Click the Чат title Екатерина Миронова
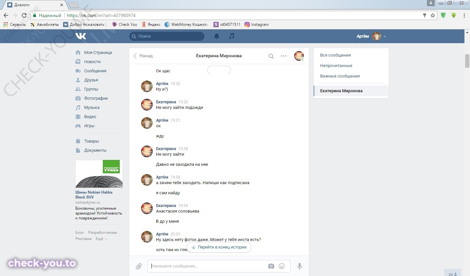Image resolution: width=470 pixels, height=276 pixels. (219, 56)
